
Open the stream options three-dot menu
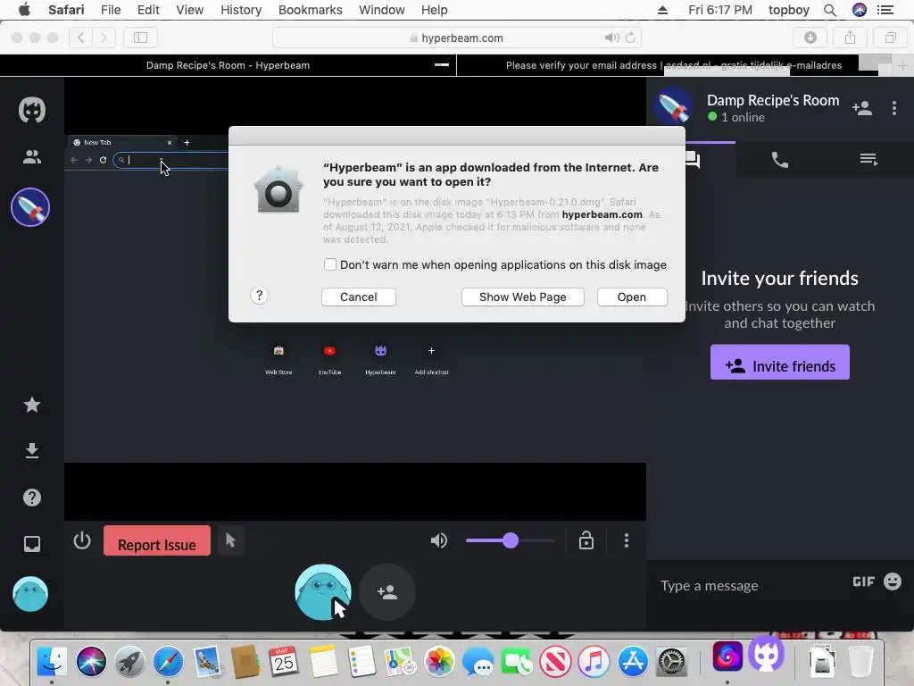coord(626,540)
